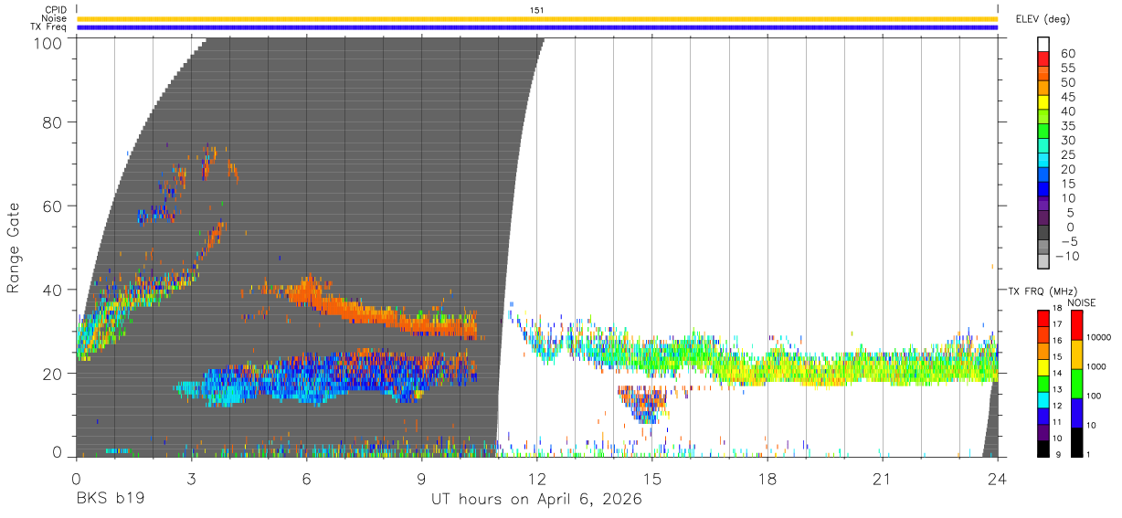Click the 80 tick on Range Gate axis
Image resolution: width=1122 pixels, height=518 pixels.
(52, 122)
